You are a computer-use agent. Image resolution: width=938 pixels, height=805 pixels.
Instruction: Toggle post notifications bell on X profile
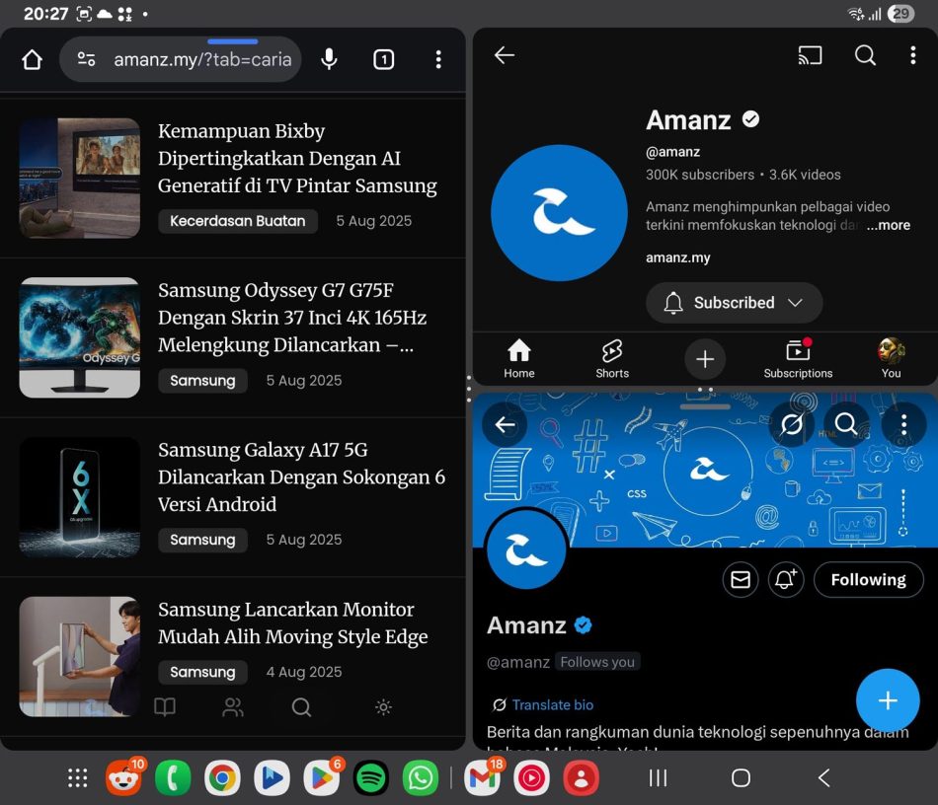tap(786, 580)
